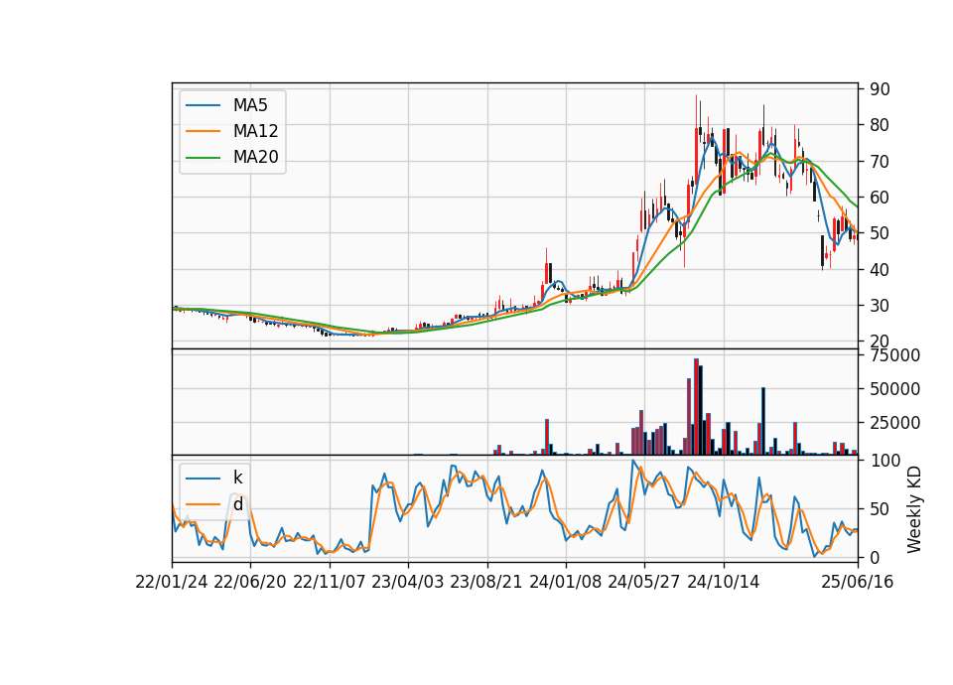Click the Weekly KD axis label
The height and width of the screenshot is (685, 953).
[x=914, y=509]
